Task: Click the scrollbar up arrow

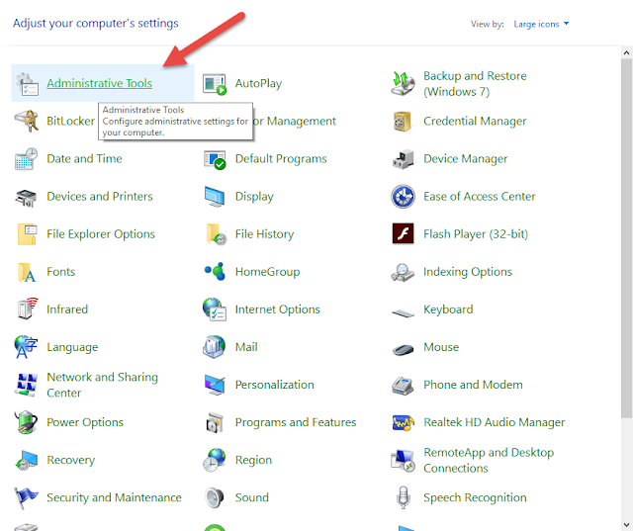Action: pyautogui.click(x=626, y=52)
